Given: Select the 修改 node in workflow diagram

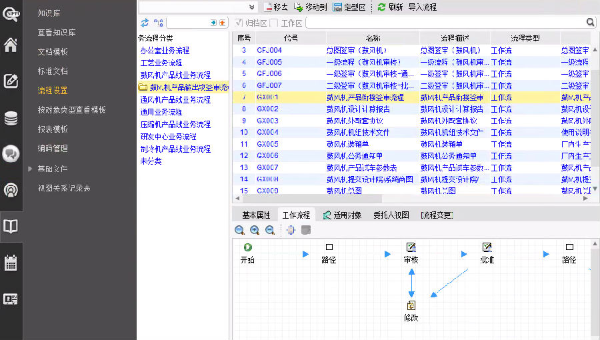Looking at the screenshot, I should [x=411, y=305].
